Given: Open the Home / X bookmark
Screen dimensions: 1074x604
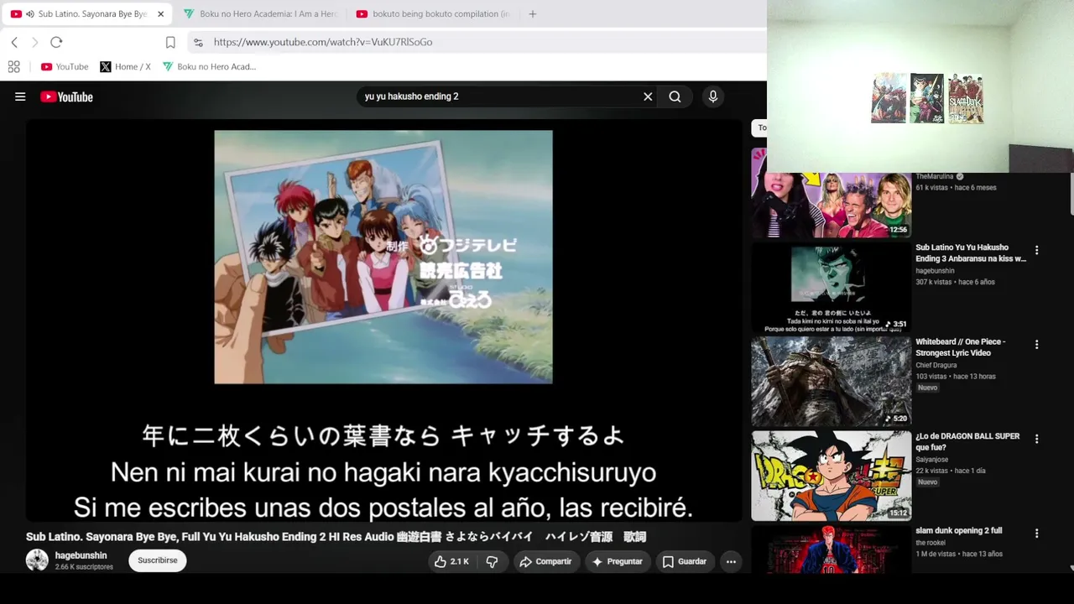Looking at the screenshot, I should tap(125, 67).
